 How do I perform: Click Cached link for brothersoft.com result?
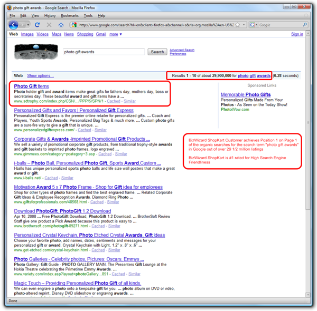[x=98, y=226]
